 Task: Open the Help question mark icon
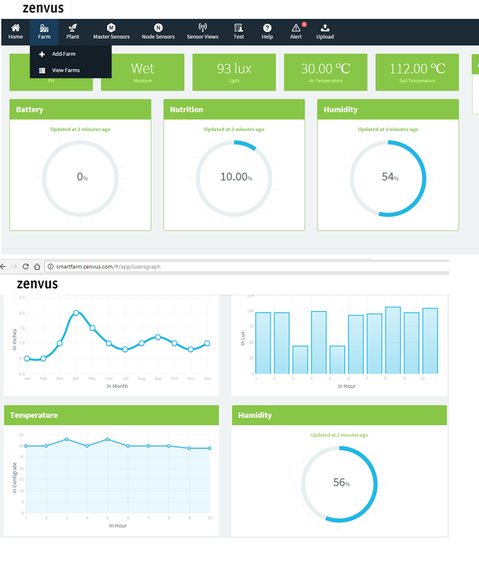267,28
